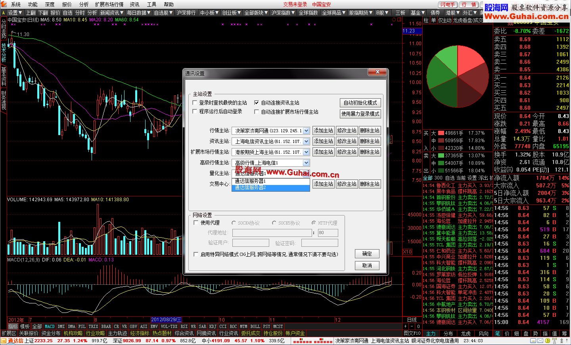Image resolution: width=571 pixels, height=345 pixels.
Task: Click the 港股 dropdown in the toolbar
Action: coord(453,13)
